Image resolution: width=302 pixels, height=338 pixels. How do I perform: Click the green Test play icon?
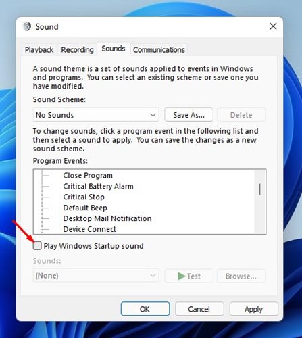coord(182,276)
